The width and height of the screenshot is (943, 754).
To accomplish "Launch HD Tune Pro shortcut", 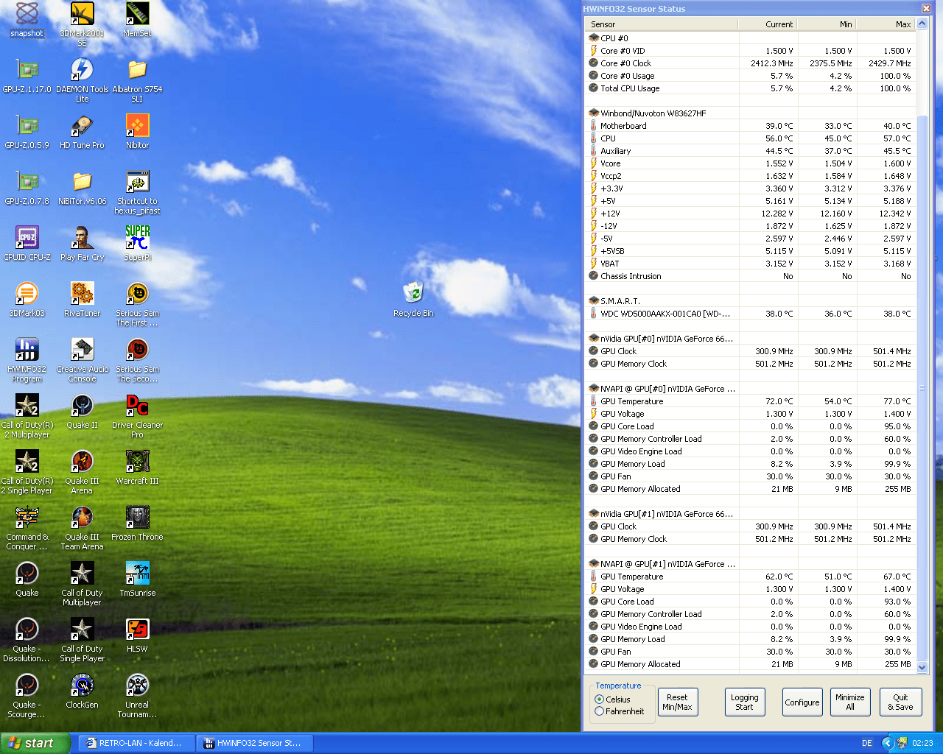I will (82, 132).
